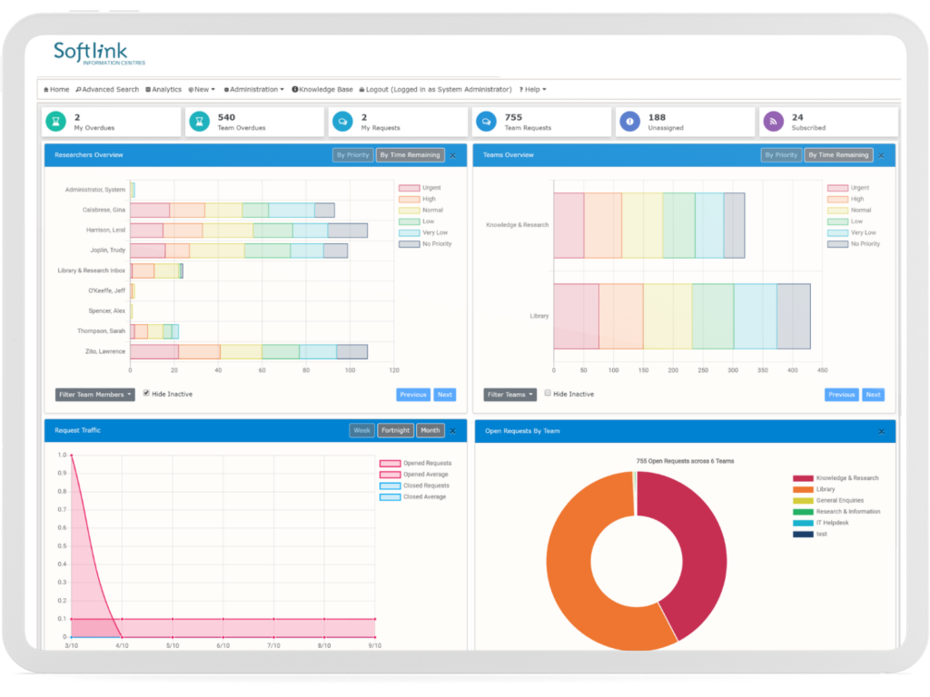Toggle Research & Information legend swatch
The image size is (930, 697).
[803, 512]
